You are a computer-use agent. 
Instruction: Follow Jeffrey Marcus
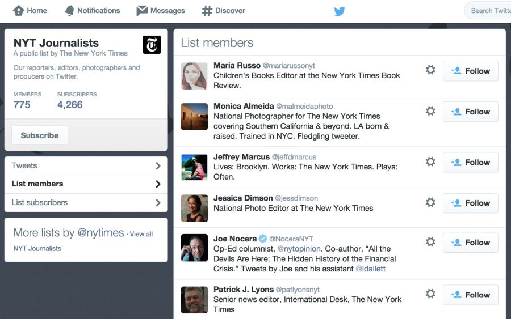point(470,162)
